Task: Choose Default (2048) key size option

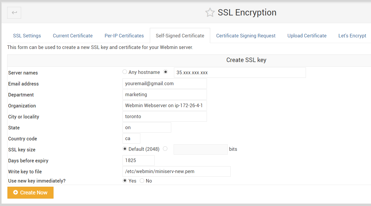Action: point(125,149)
